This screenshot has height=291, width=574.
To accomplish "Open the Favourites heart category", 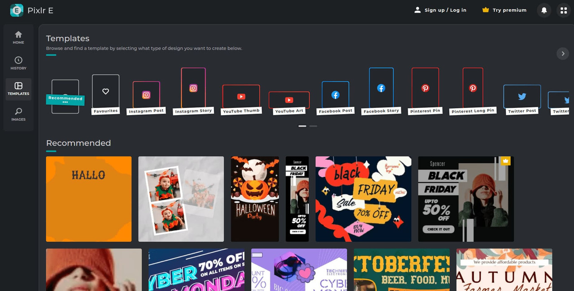I will pyautogui.click(x=106, y=94).
